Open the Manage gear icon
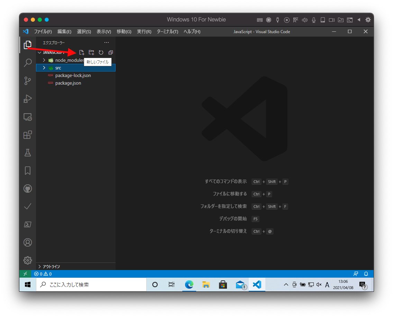This screenshot has width=393, height=317. point(28,260)
